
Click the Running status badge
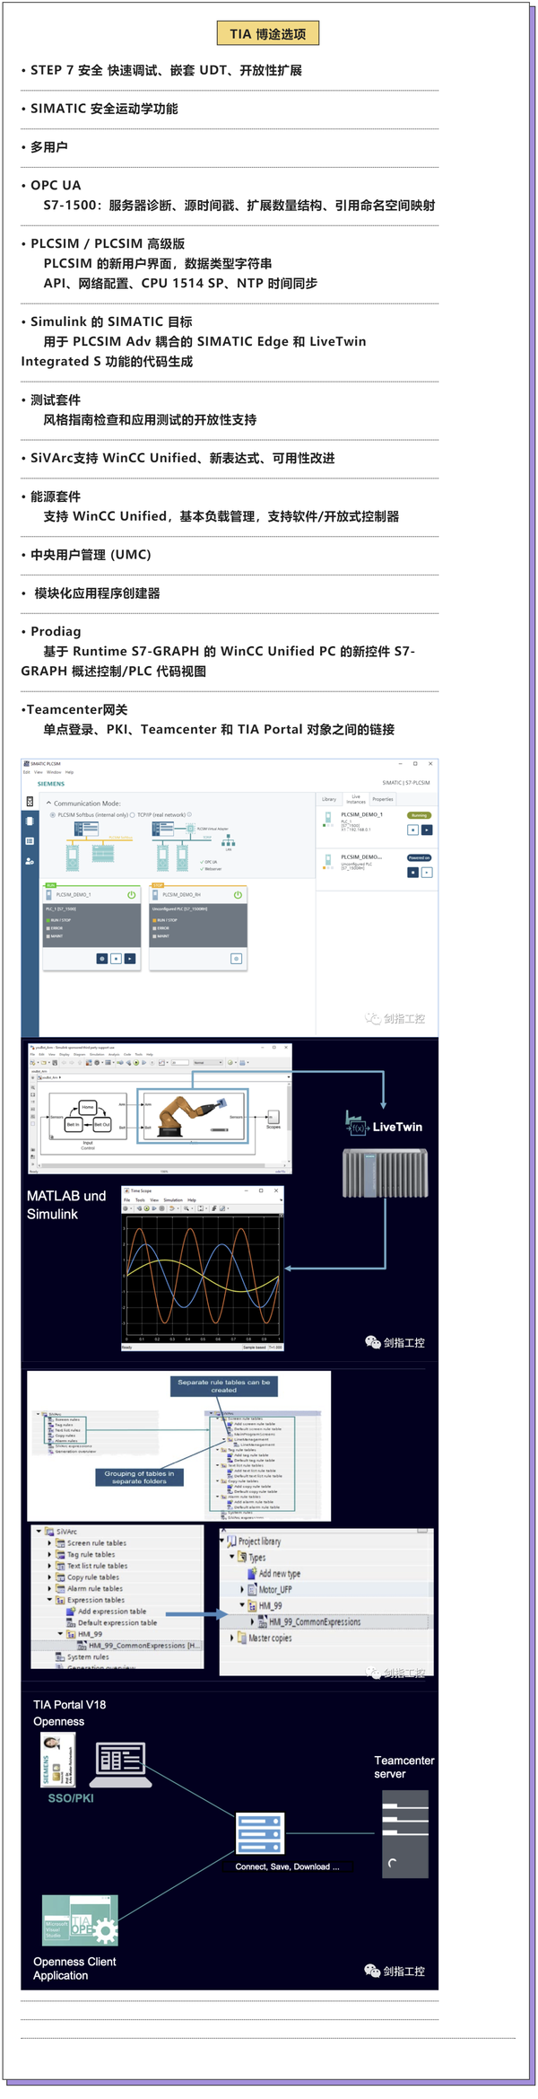[x=420, y=815]
